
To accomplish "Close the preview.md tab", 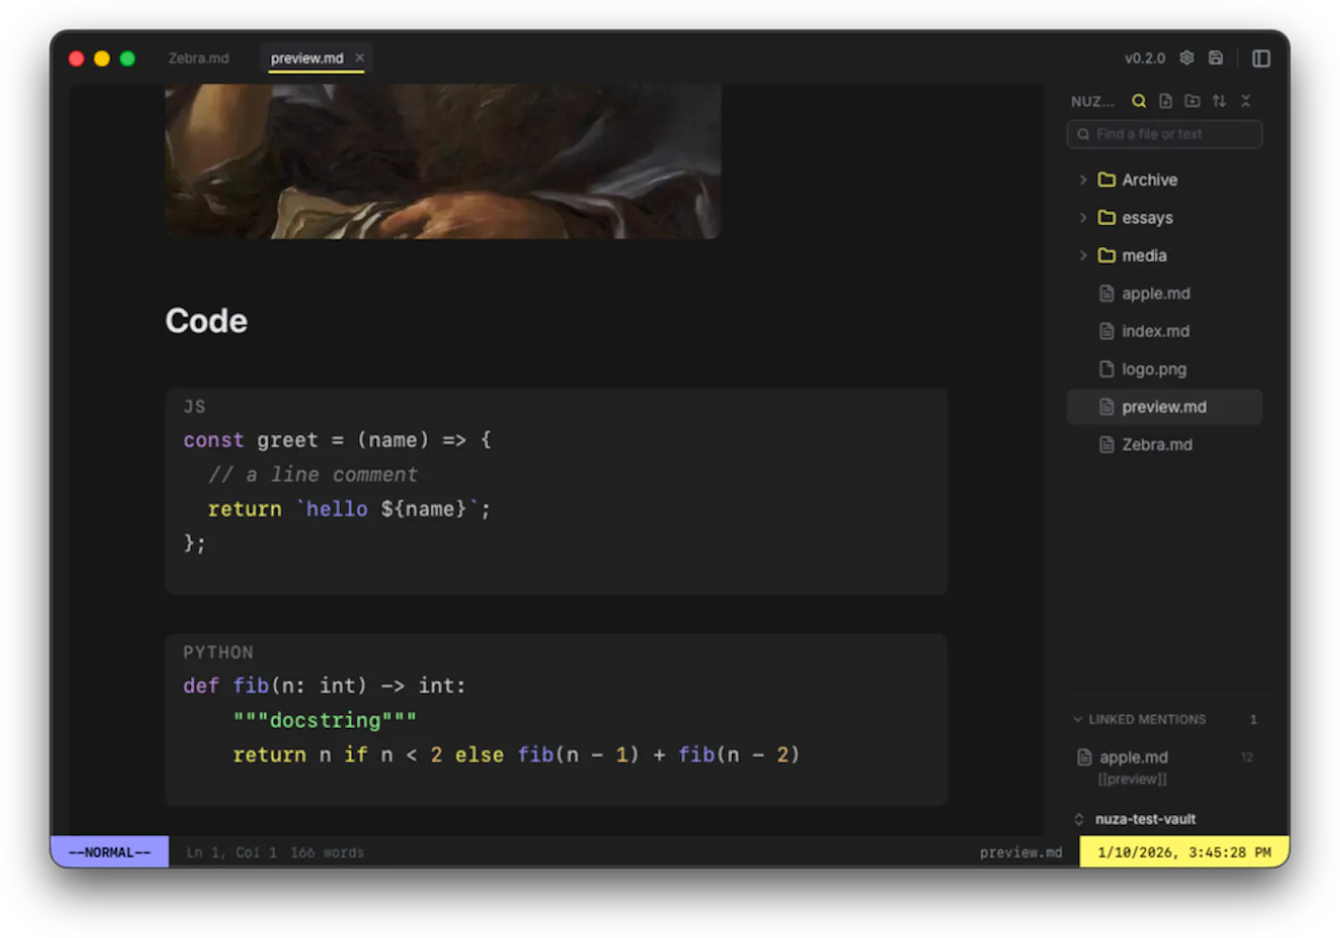I will (x=359, y=58).
